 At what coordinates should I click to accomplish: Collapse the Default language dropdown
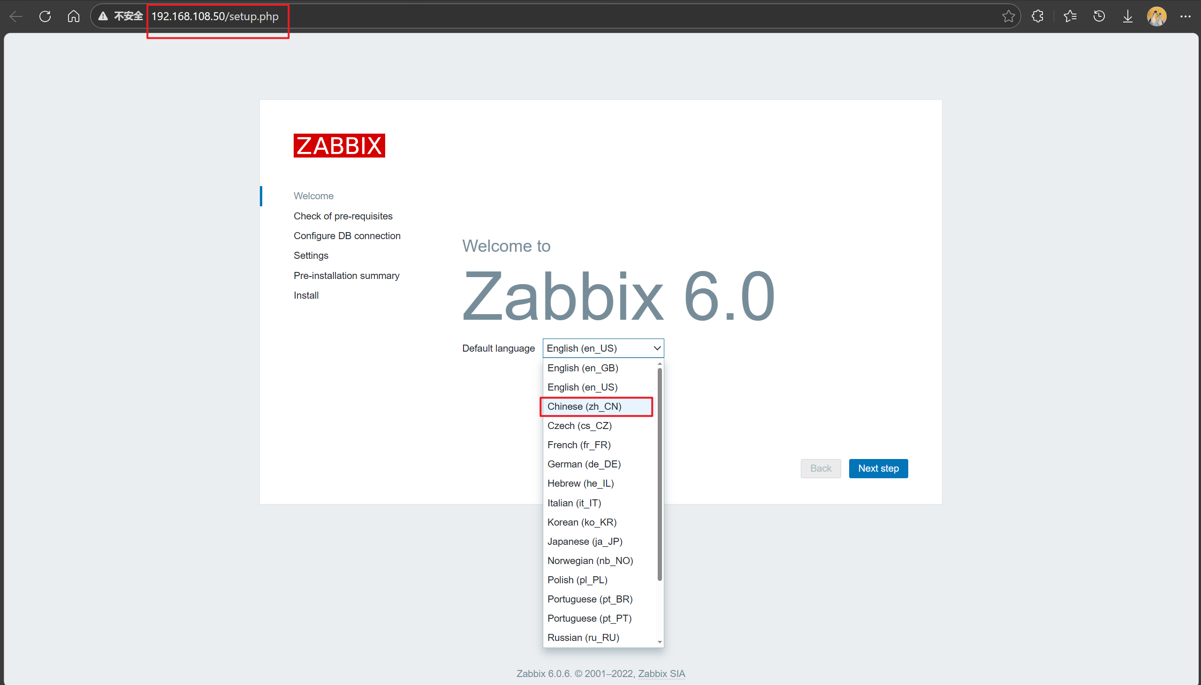[603, 348]
